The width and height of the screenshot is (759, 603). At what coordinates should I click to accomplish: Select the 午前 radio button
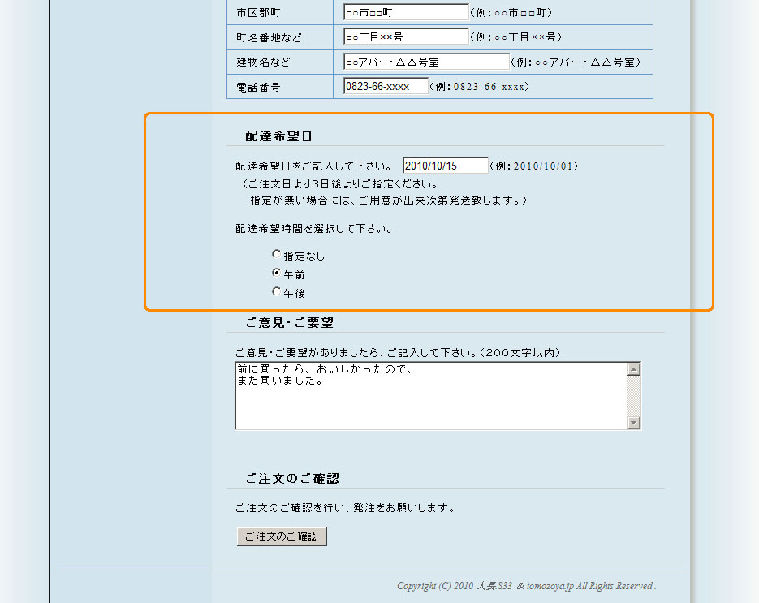(x=276, y=273)
